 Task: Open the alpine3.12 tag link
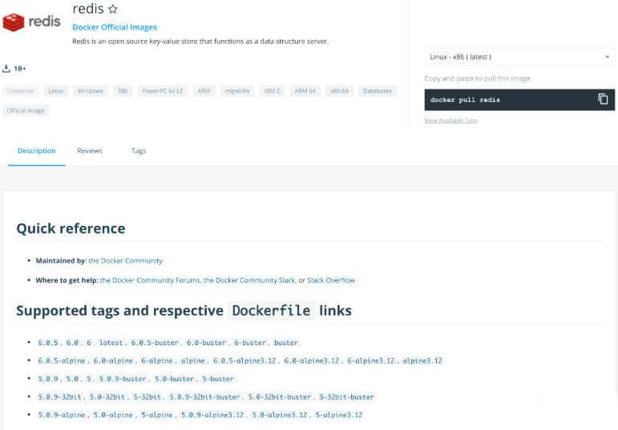click(422, 360)
